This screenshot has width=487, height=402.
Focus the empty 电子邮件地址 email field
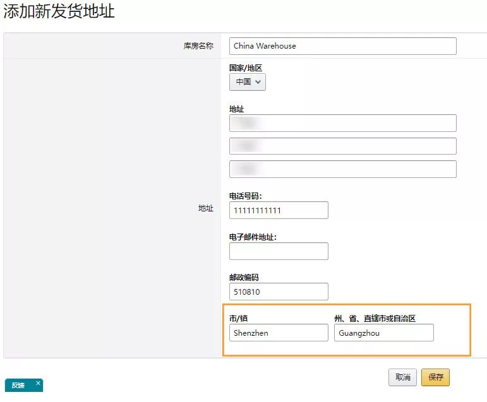click(279, 251)
